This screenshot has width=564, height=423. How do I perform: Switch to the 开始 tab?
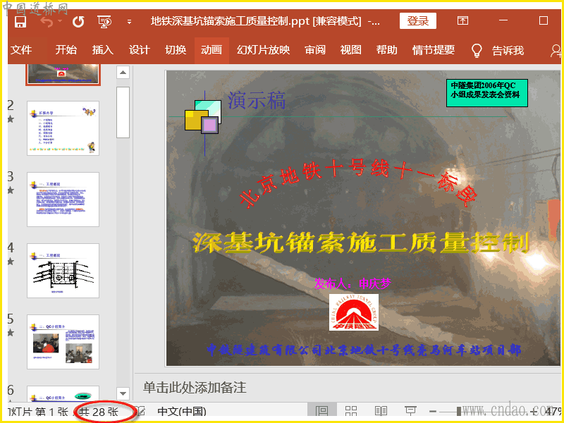click(x=66, y=50)
